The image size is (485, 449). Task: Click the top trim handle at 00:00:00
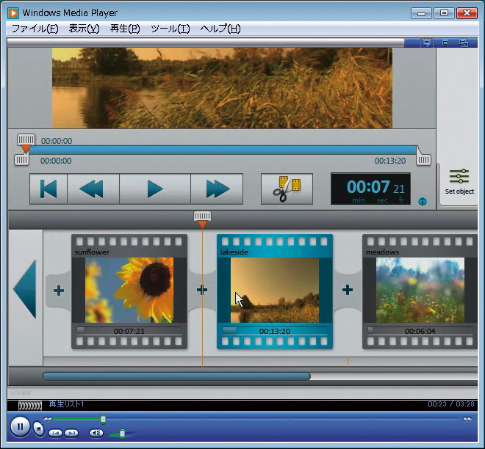click(x=26, y=140)
